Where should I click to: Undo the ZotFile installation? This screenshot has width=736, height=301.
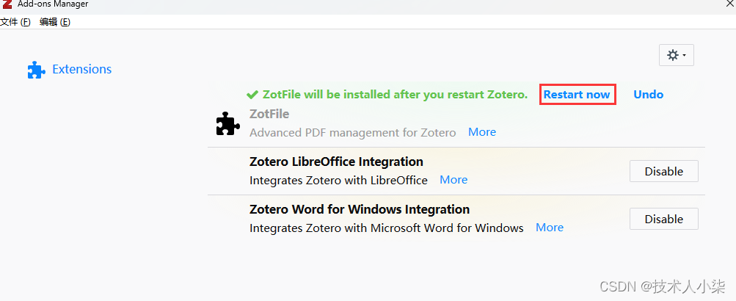(x=648, y=95)
